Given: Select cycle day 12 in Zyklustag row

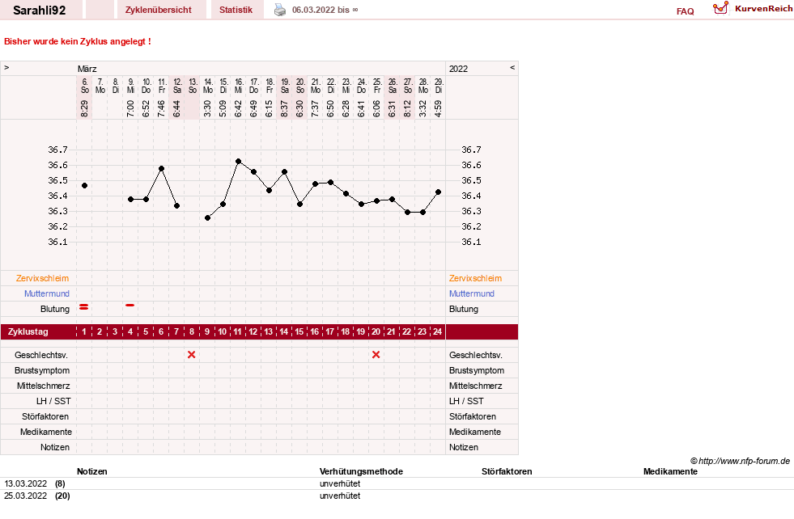Looking at the screenshot, I should pos(253,331).
